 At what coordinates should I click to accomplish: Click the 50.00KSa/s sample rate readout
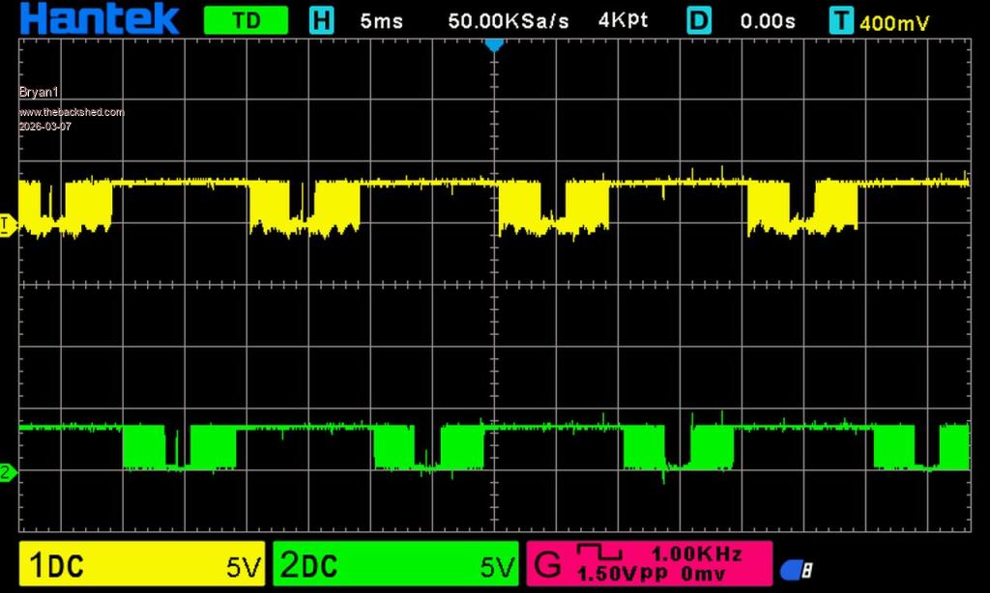[509, 20]
